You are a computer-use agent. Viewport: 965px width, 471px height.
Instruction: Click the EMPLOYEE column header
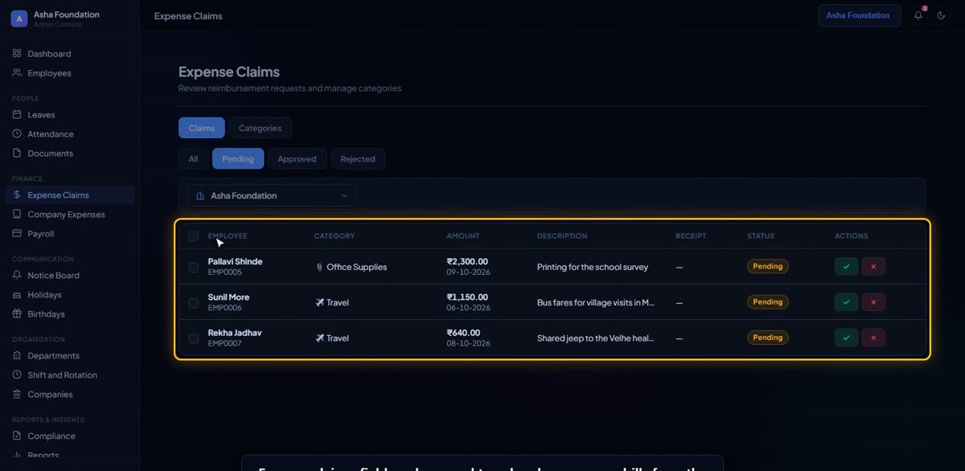(228, 236)
